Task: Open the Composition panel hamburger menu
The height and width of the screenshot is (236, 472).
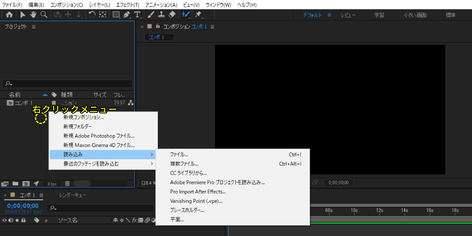Action: (x=212, y=27)
